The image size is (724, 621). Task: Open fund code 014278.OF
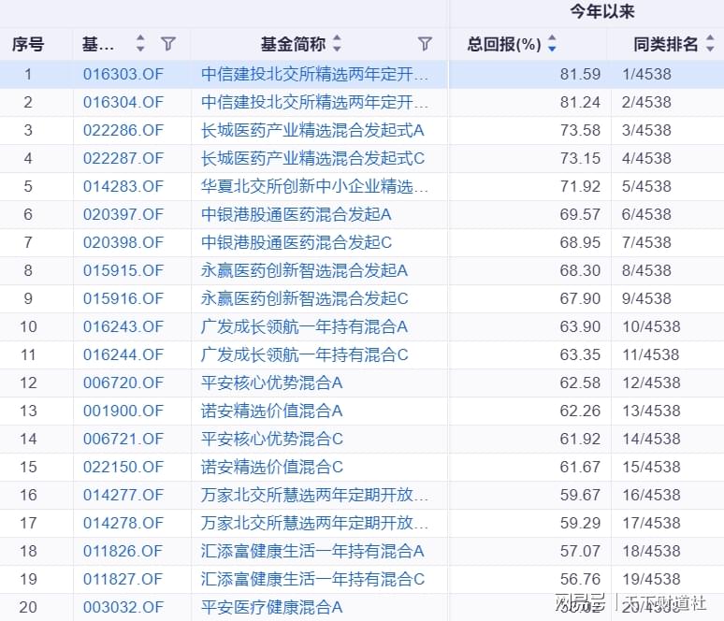[123, 523]
